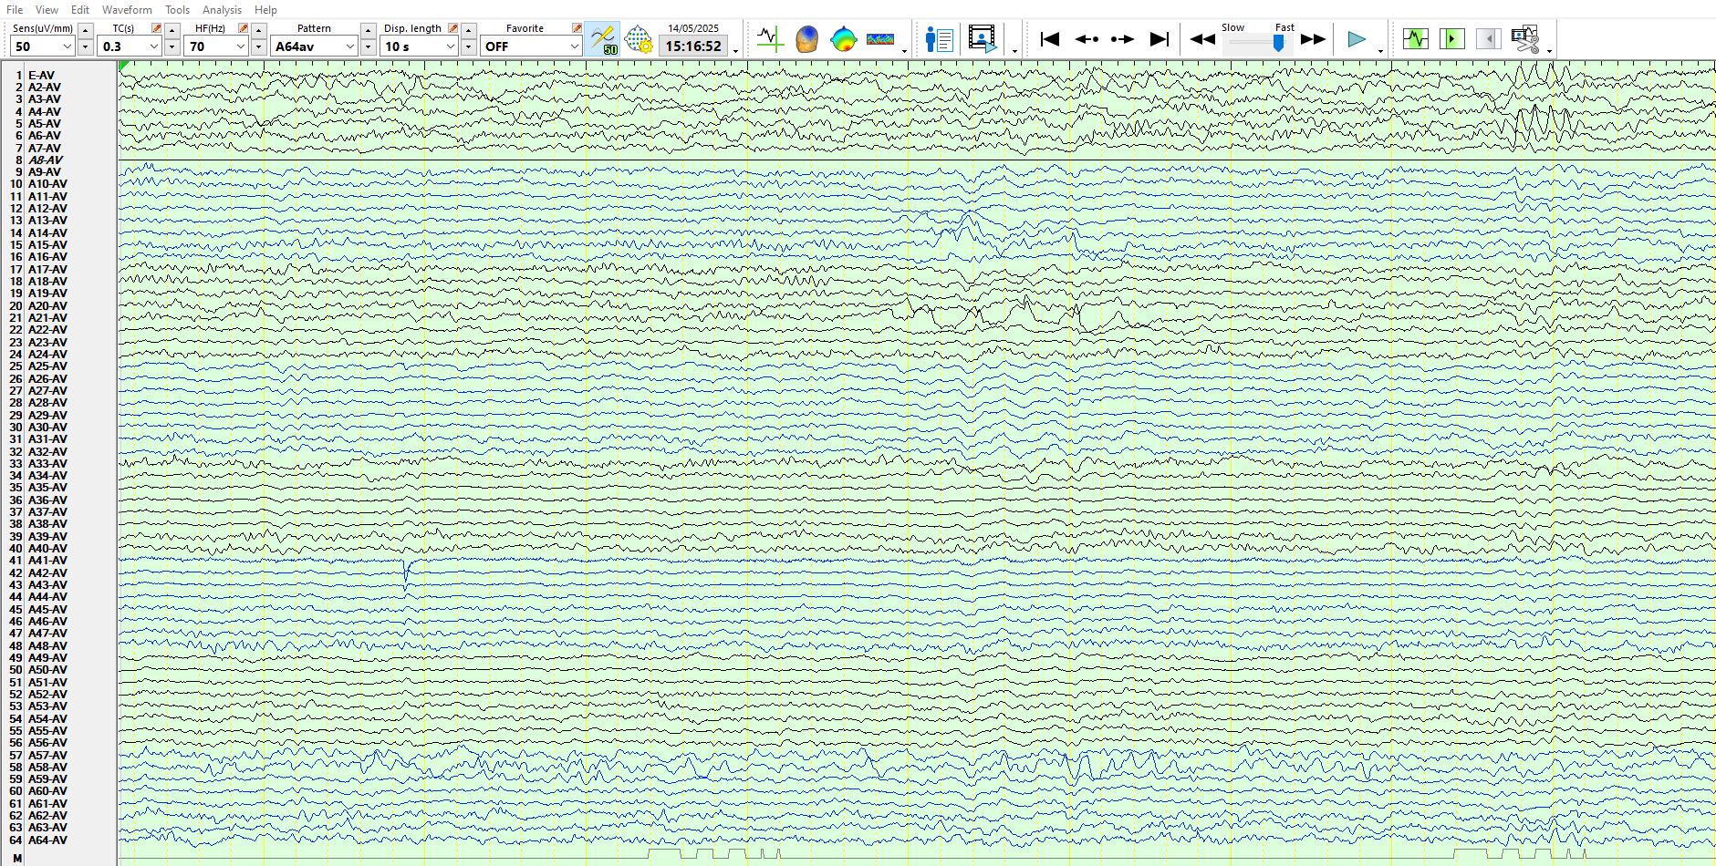Open the patient video playback icon
Image resolution: width=1716 pixels, height=866 pixels.
point(983,39)
